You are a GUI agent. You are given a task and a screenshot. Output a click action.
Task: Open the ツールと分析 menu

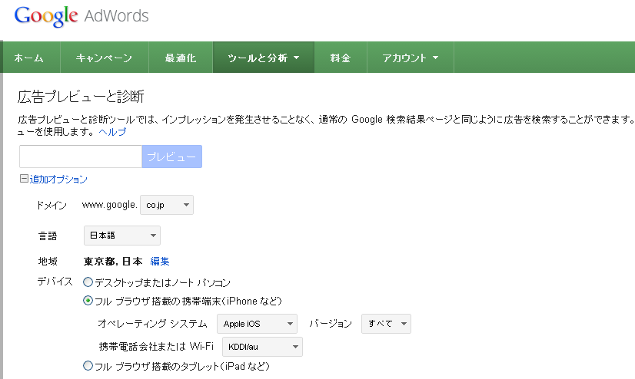(264, 58)
